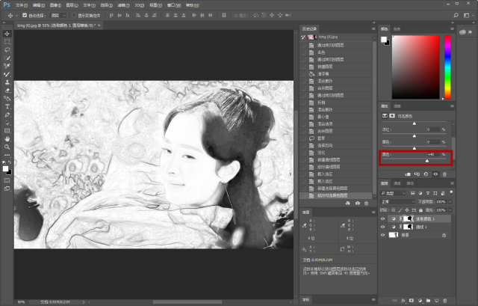Open the tool preset picker arrow
478x306 pixels.
point(16,15)
